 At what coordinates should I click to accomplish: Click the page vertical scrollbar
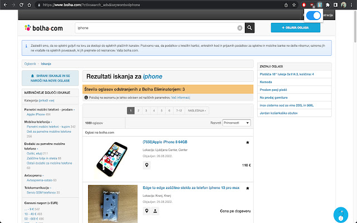pos(355,26)
